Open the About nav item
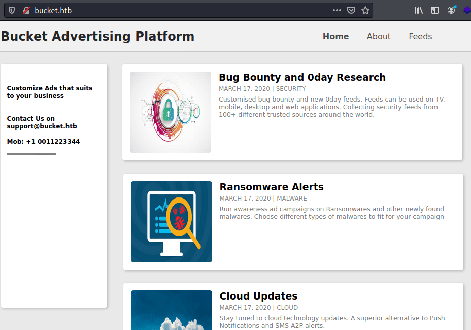This screenshot has height=330, width=471. click(379, 37)
